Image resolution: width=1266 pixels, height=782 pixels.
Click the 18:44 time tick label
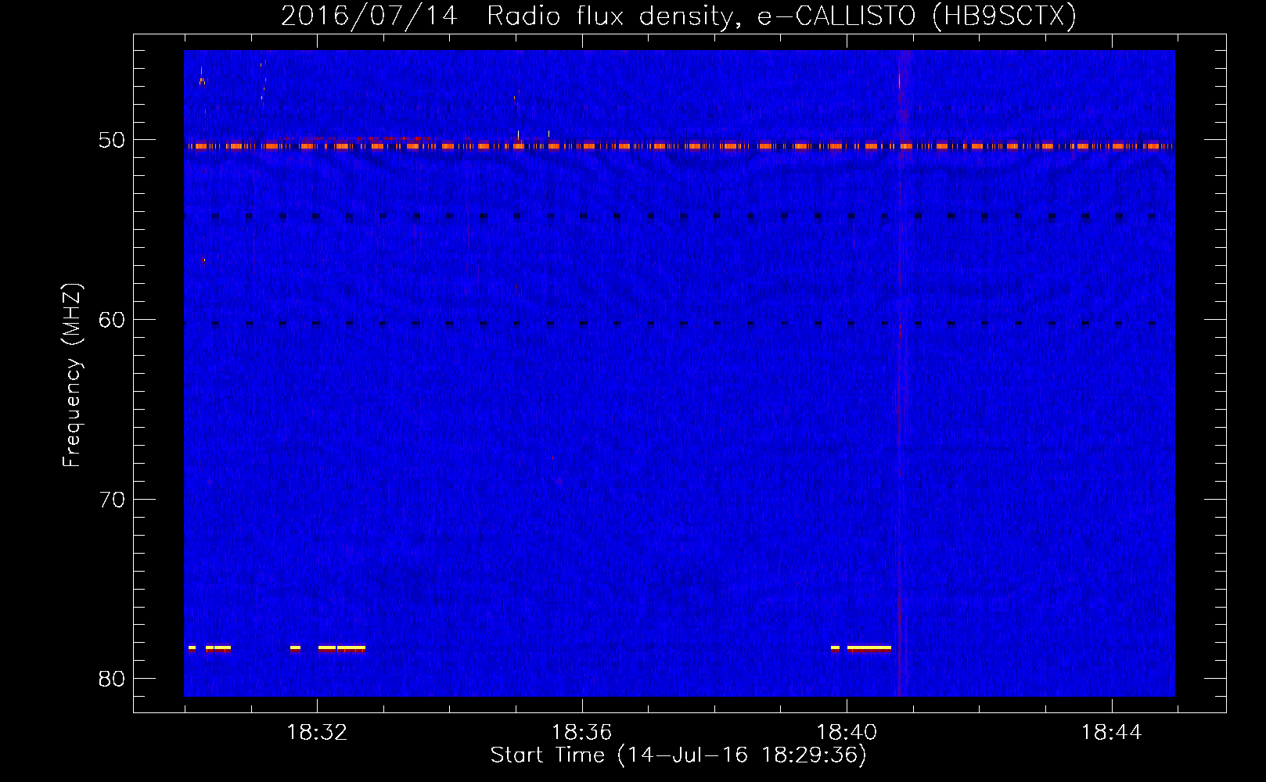tap(1111, 733)
